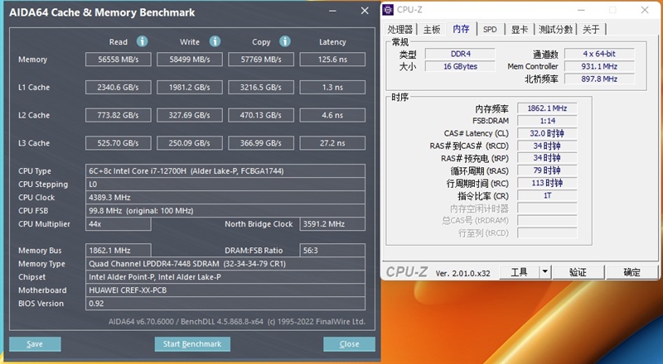Click CPU-Z tRC value 113
The height and width of the screenshot is (364, 663).
click(547, 184)
